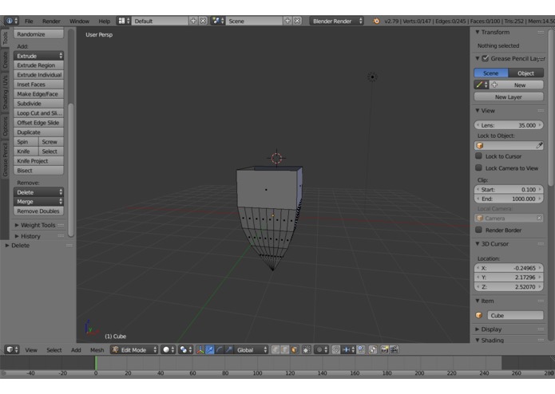Toggle the snap magnet icon

pyautogui.click(x=335, y=349)
